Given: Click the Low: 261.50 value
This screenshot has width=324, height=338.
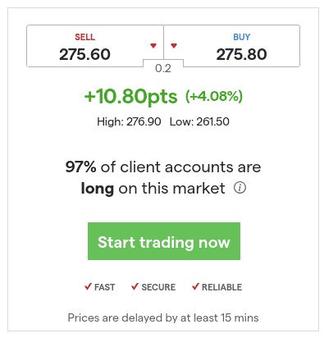Looking at the screenshot, I should 199,121.
